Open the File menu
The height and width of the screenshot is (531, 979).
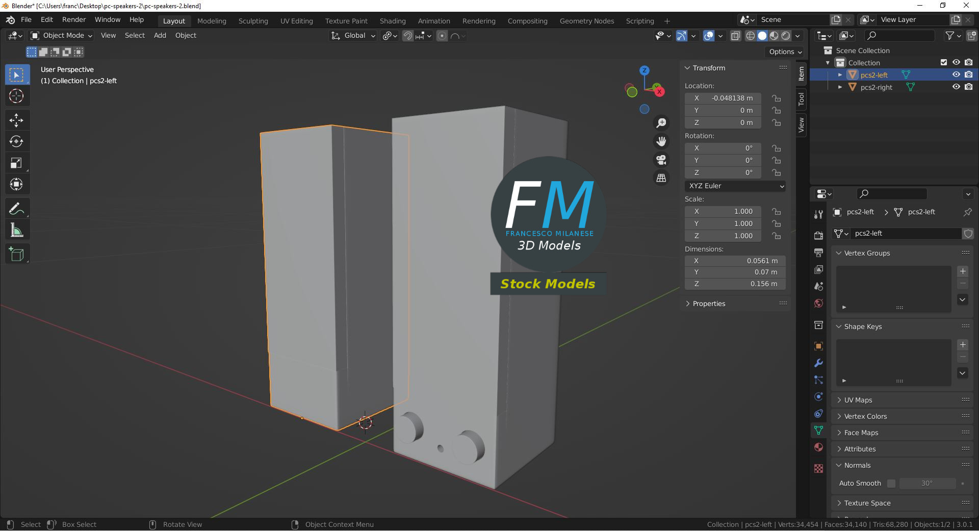point(26,20)
